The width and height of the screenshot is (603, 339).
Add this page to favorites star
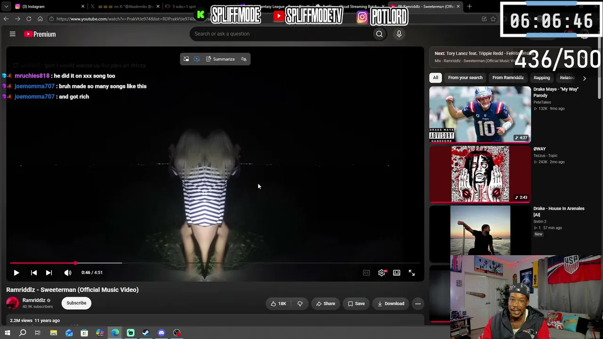[493, 19]
